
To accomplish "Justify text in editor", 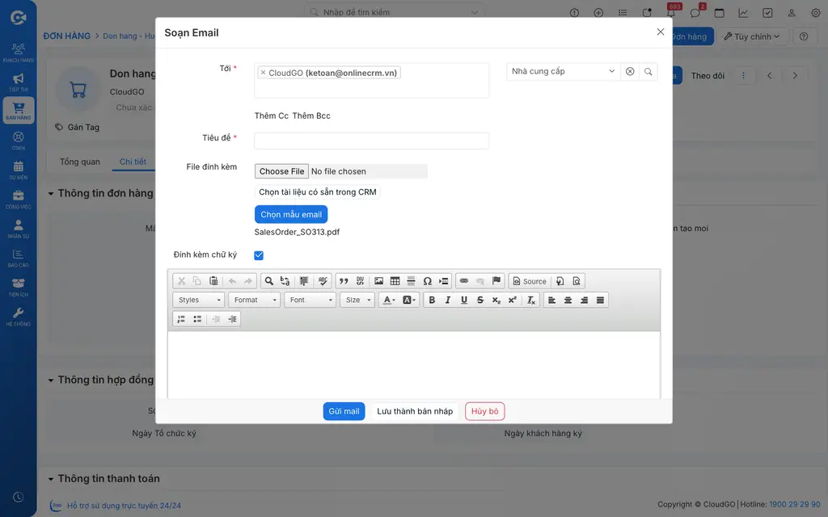I will tap(601, 301).
